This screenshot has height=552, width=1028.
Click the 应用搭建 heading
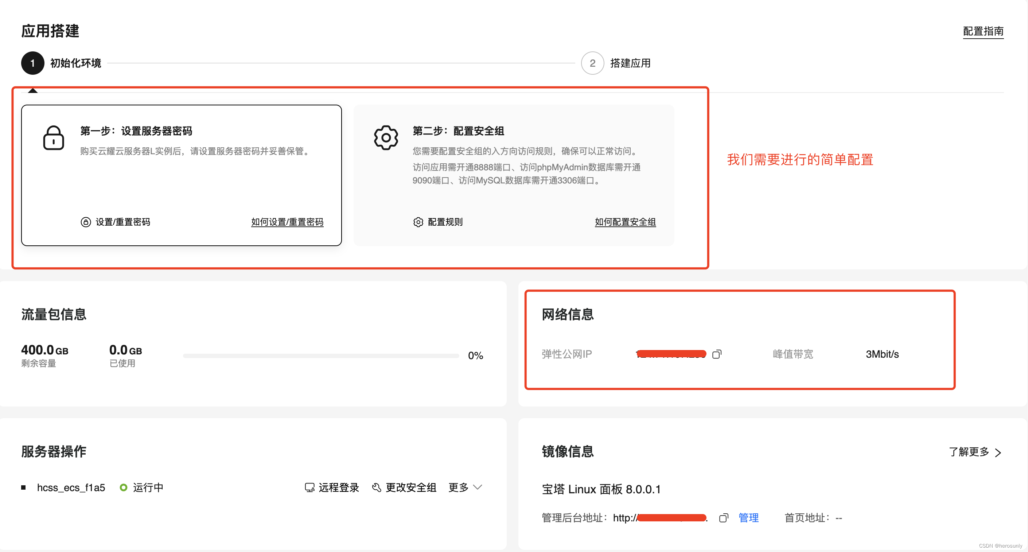50,31
